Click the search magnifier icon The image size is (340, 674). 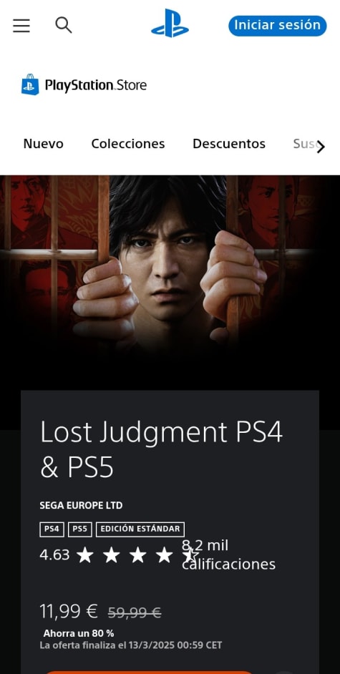[x=64, y=25]
